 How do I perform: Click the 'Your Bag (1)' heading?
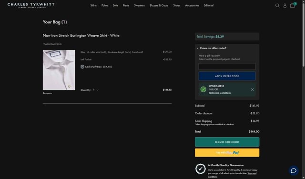[55, 22]
